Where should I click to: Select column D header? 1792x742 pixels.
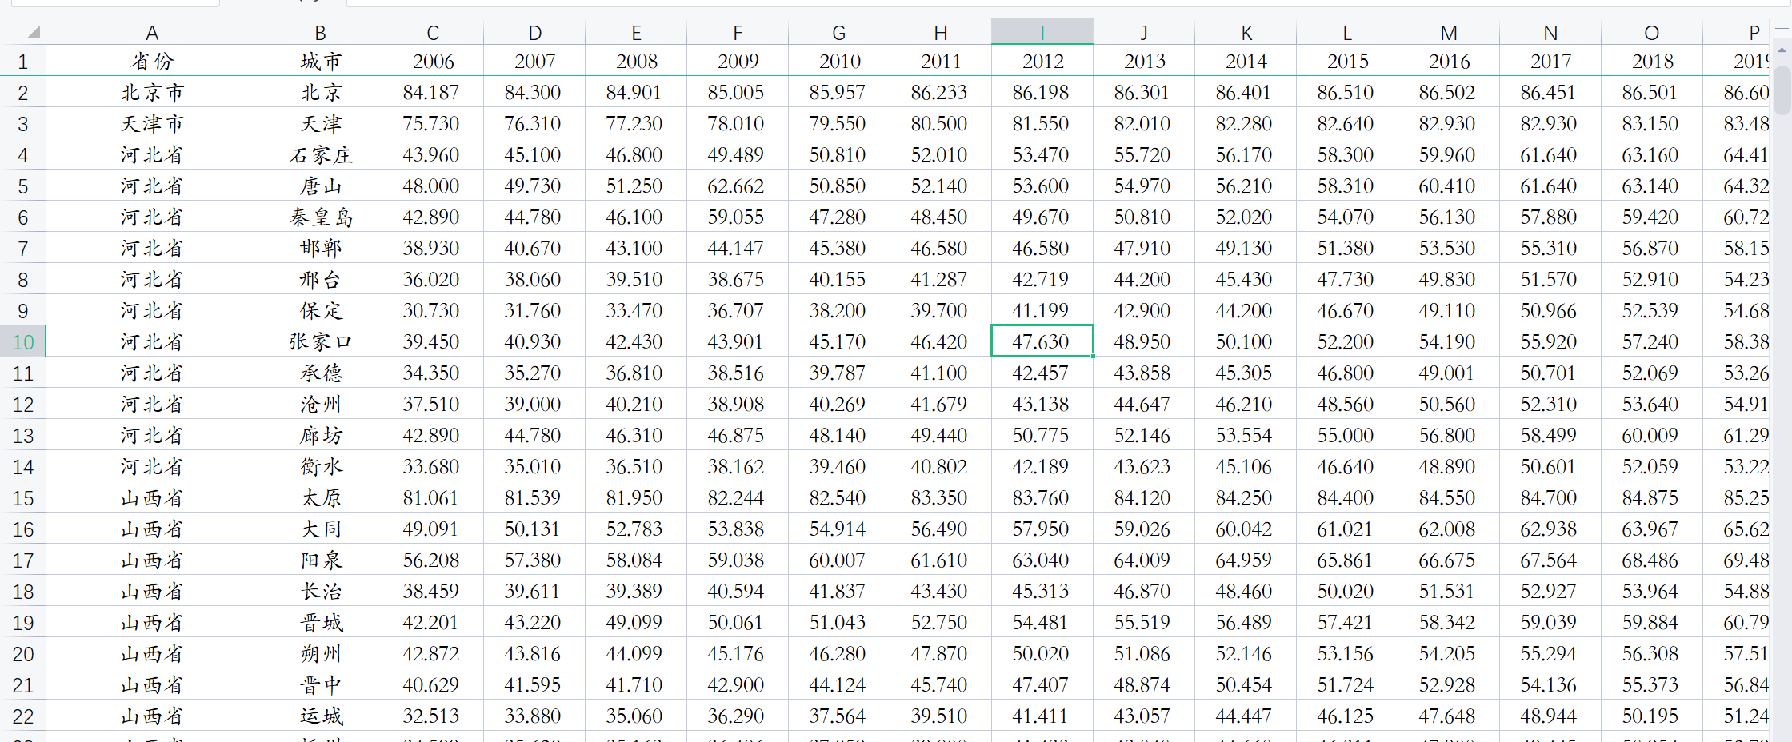pos(534,32)
